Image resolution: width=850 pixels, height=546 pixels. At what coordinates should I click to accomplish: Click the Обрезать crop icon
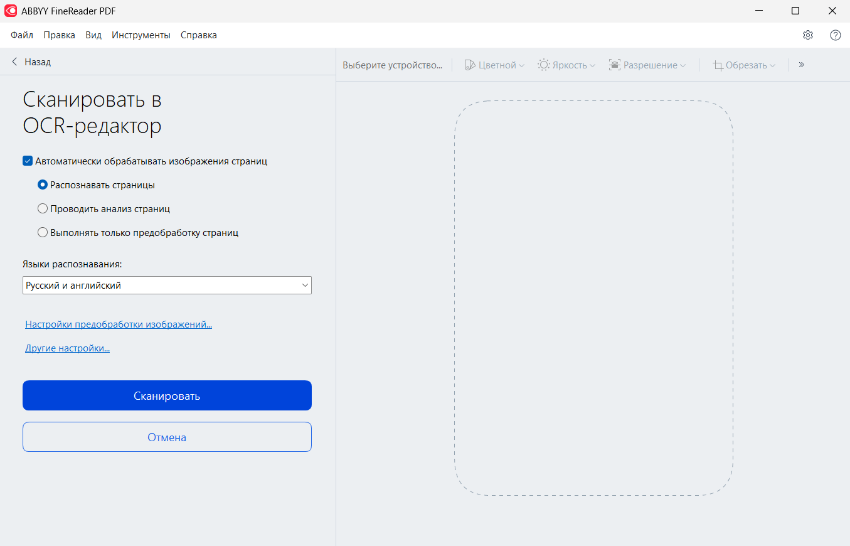coord(718,65)
